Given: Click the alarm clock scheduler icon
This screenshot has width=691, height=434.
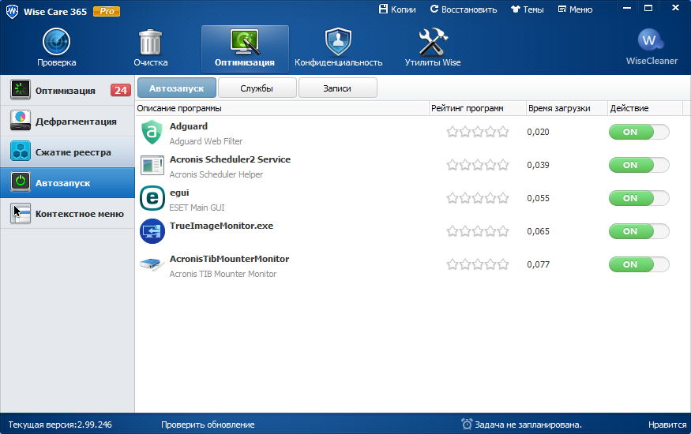Looking at the screenshot, I should coord(467,424).
